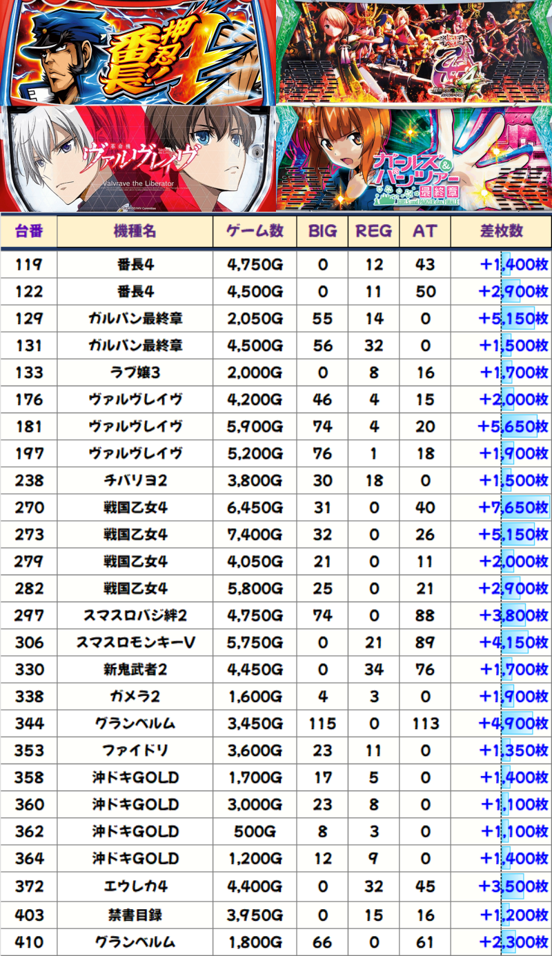552x956 pixels.
Task: Click the 差枚数 column header
Action: tap(501, 232)
